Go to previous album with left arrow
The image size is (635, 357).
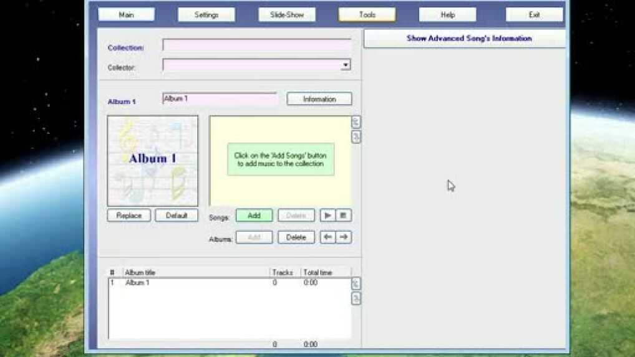(327, 237)
